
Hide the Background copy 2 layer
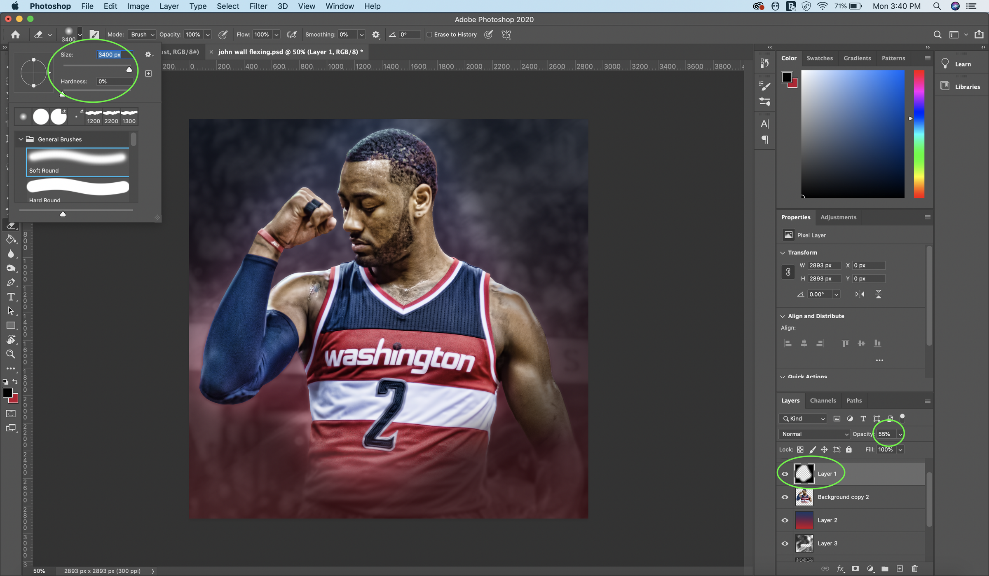[x=785, y=497]
